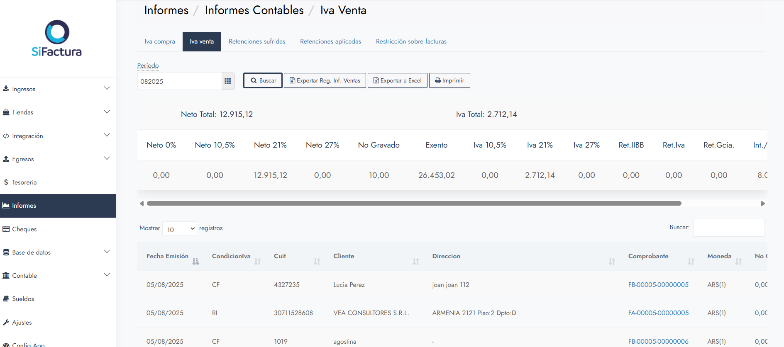
Task: Open Tesoreria from the sidebar
Action: pos(24,182)
